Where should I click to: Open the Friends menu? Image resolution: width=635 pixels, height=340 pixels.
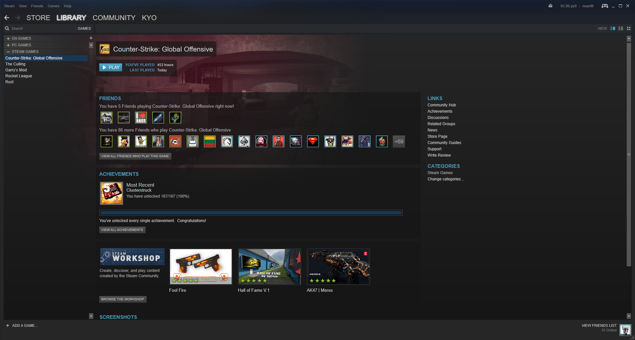37,6
